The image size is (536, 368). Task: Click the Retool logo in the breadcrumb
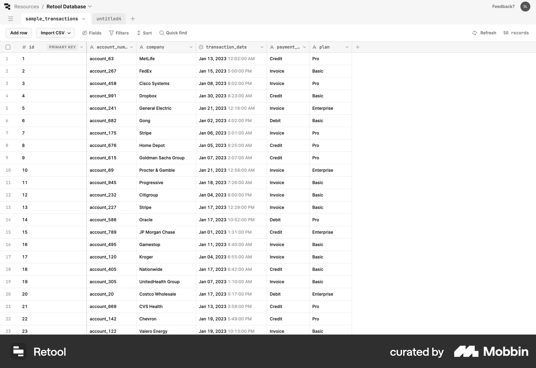tap(7, 6)
